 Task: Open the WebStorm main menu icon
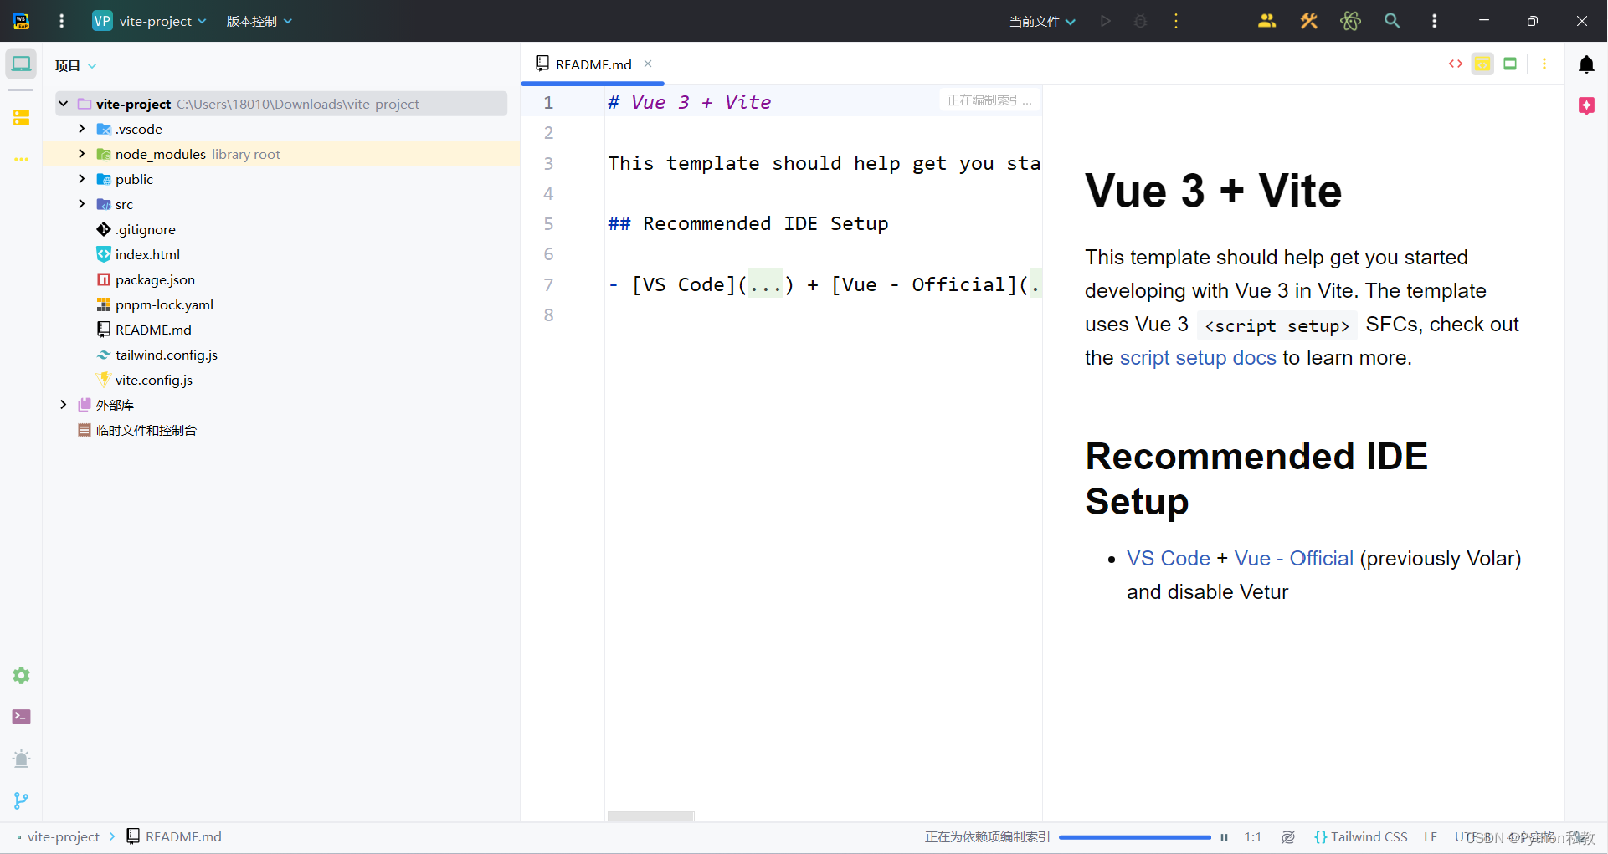(21, 21)
